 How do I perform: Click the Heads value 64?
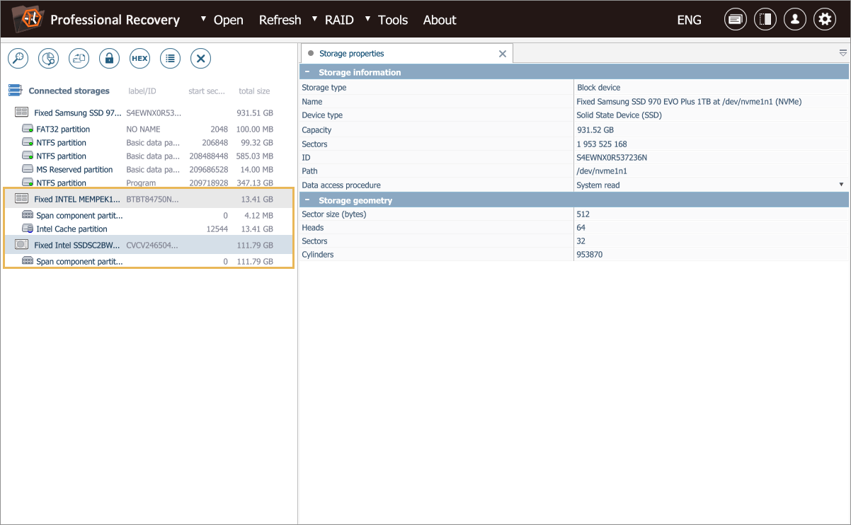(x=582, y=228)
